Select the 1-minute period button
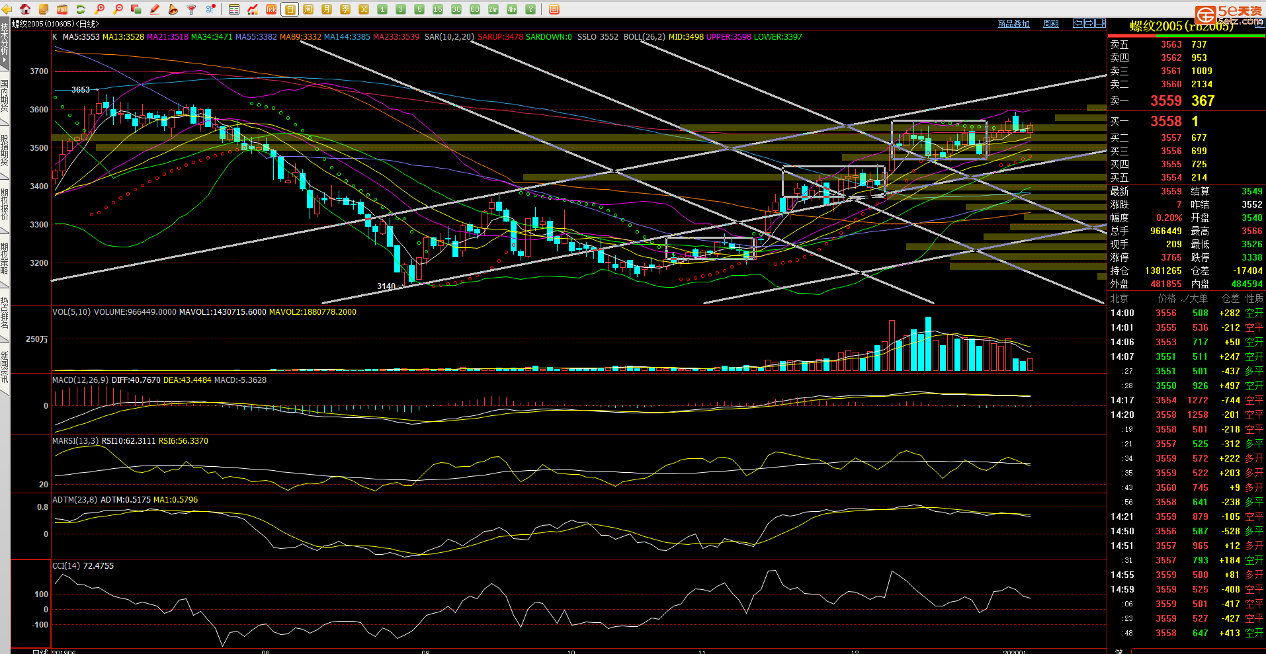This screenshot has width=1266, height=654. click(382, 9)
